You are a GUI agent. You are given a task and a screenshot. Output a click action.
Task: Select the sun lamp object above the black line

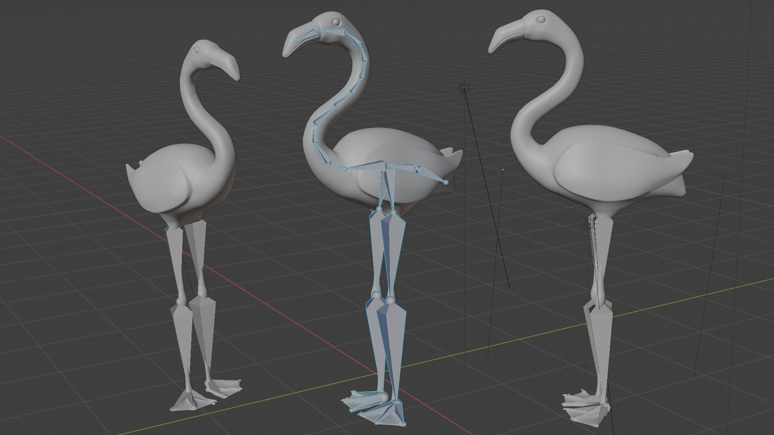[x=464, y=89]
